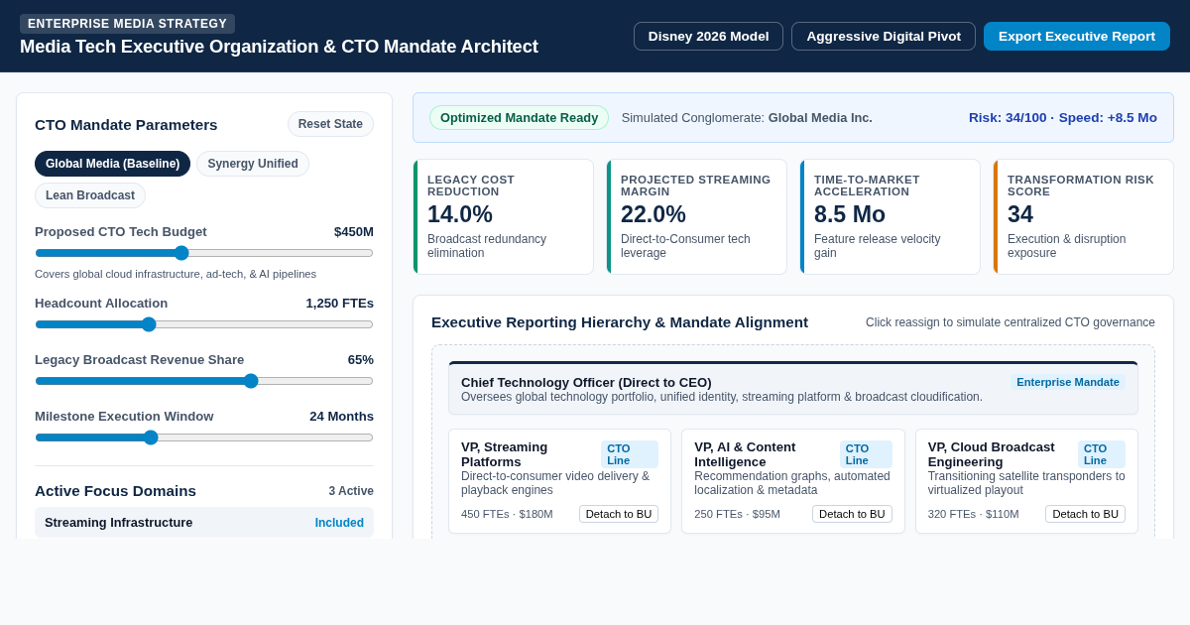Click the 3 Active domains count
This screenshot has width=1190, height=625.
[351, 491]
